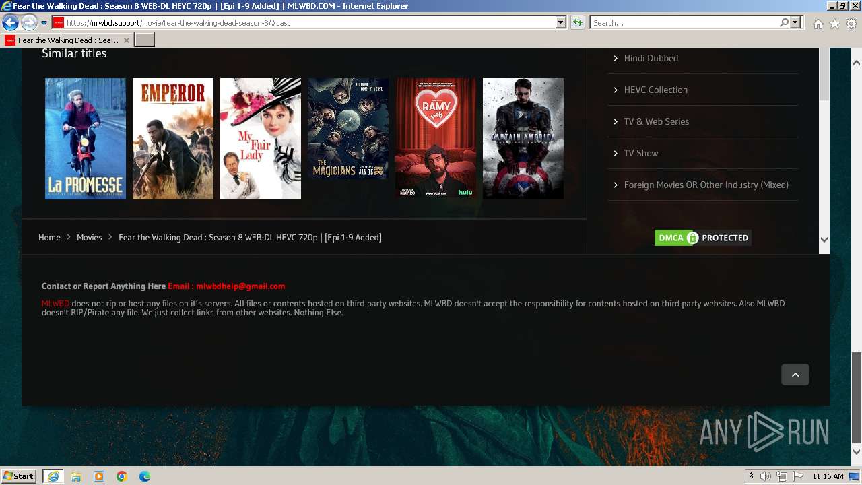Open the Tools gear icon
Screen dimensions: 862x485
pos(851,24)
